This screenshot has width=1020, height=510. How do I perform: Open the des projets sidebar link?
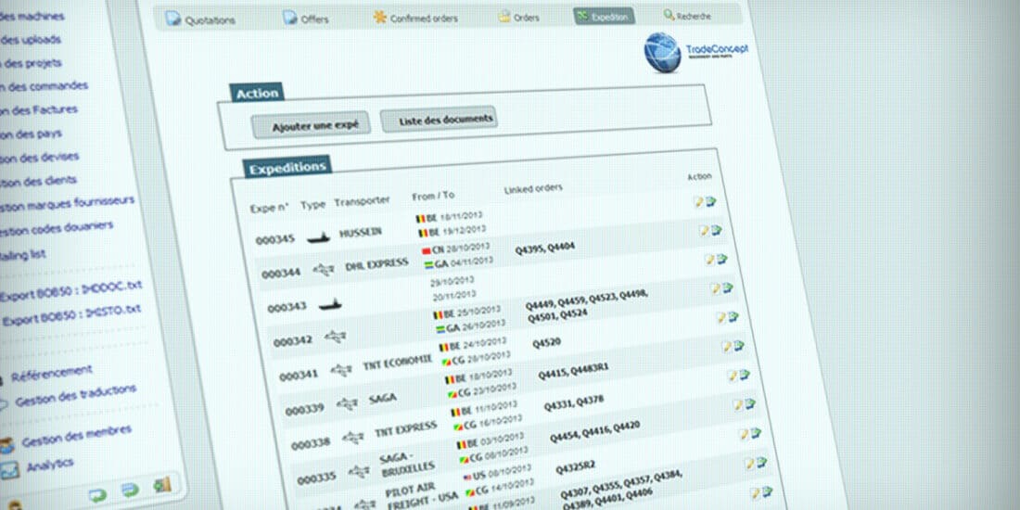point(31,64)
